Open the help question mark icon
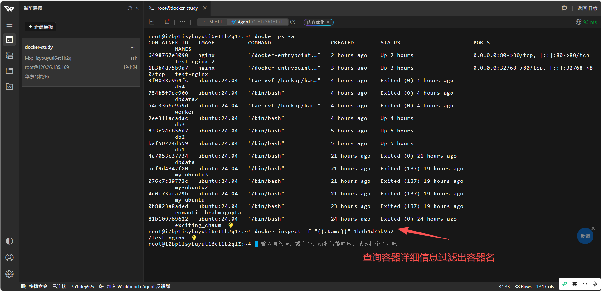 [293, 22]
